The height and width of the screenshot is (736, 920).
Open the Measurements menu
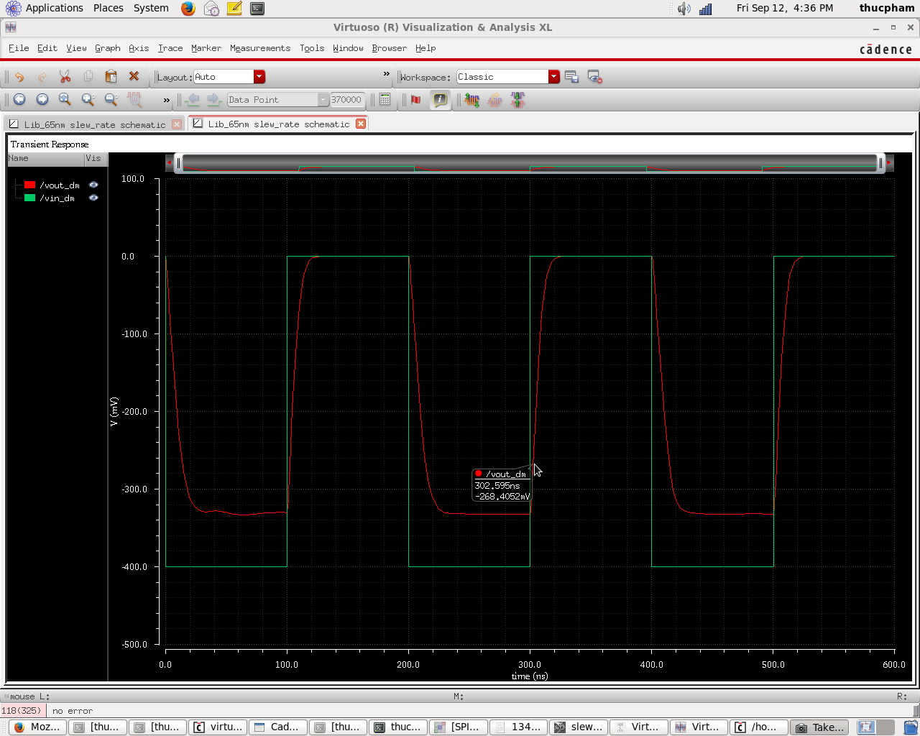pyautogui.click(x=259, y=48)
